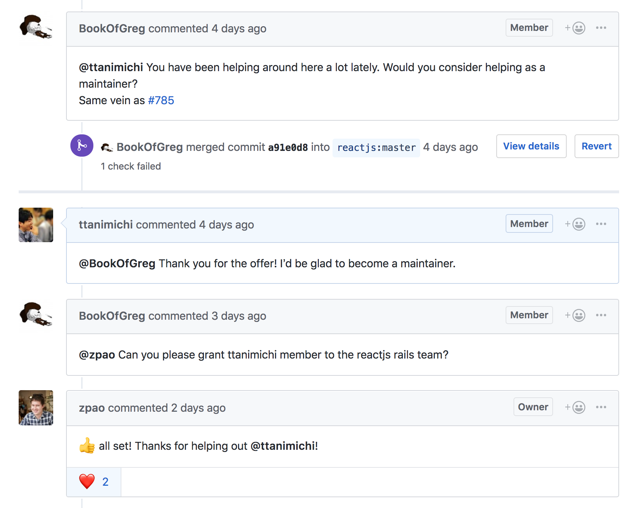Open options menu on BookOfGreg's first comment
This screenshot has width=627, height=508.
601,28
